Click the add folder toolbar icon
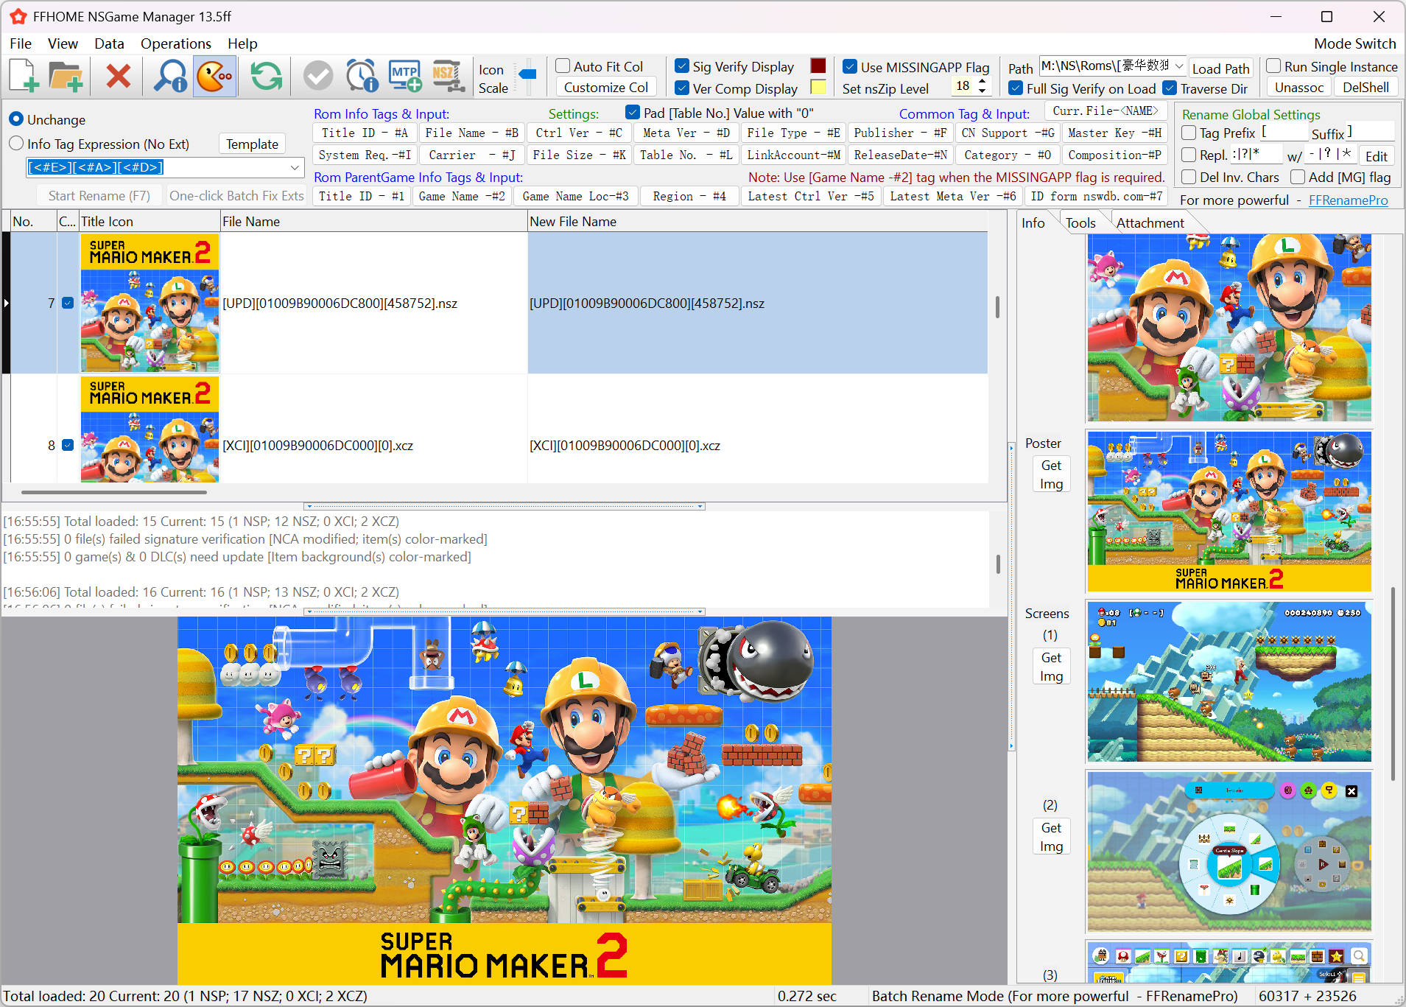The image size is (1406, 1007). point(65,76)
